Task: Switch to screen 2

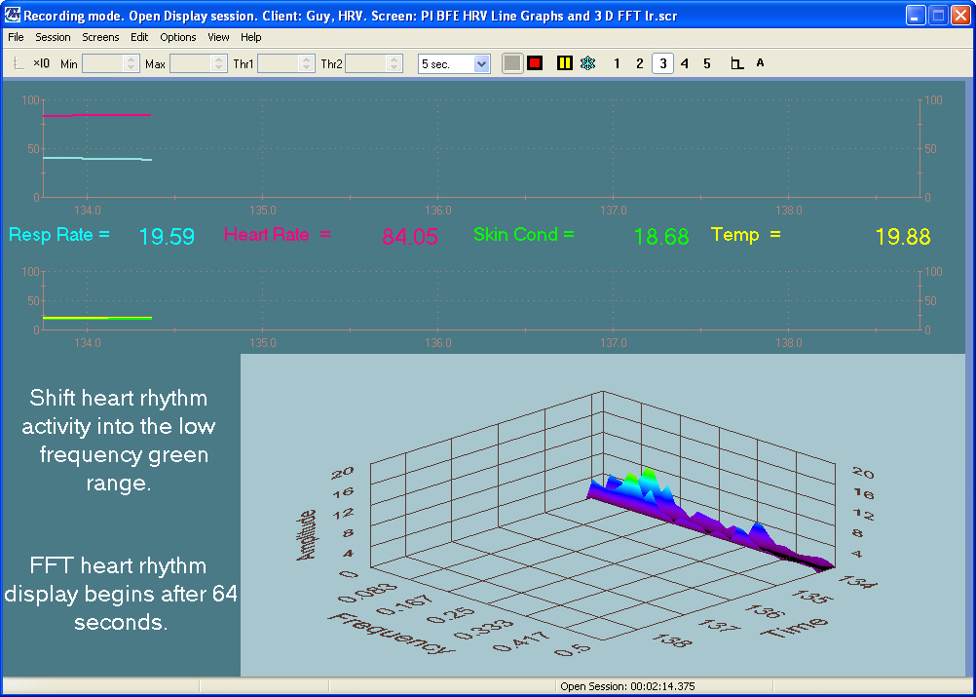Action: (639, 63)
